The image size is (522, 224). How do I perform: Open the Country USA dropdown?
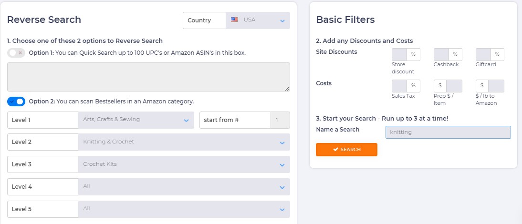tap(258, 20)
